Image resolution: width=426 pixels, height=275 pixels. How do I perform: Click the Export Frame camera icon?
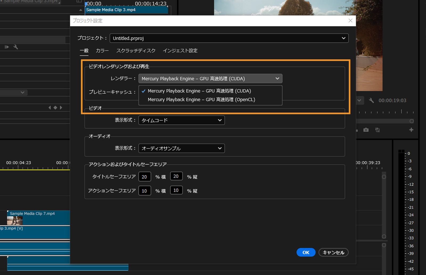pos(366,130)
